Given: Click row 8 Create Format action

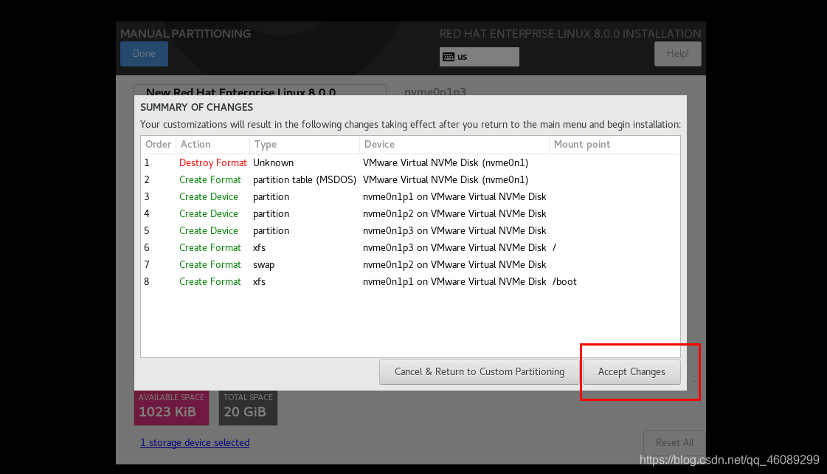Looking at the screenshot, I should coord(210,281).
